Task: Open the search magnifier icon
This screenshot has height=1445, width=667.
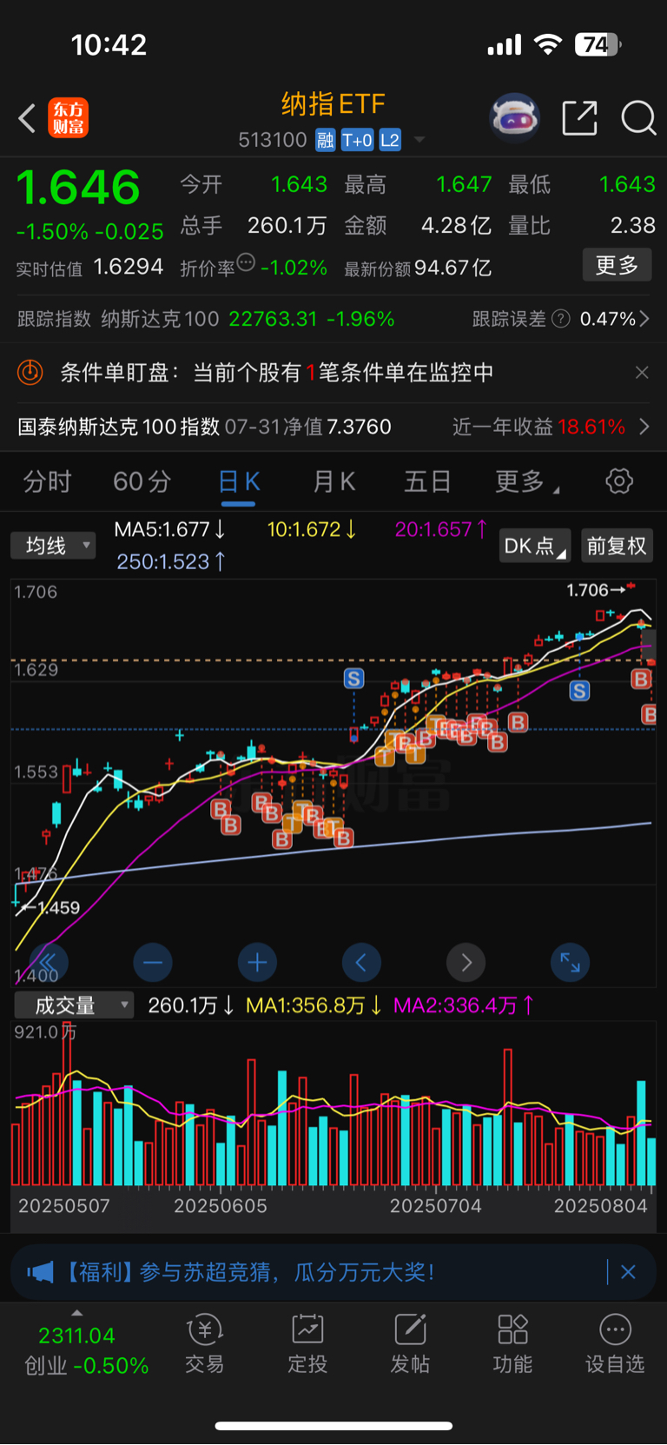Action: point(638,118)
